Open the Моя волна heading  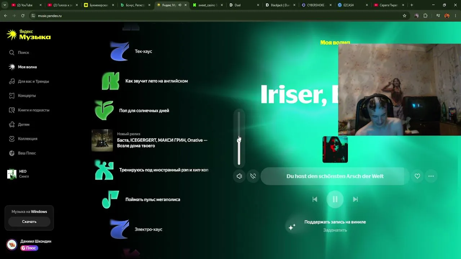coord(335,42)
